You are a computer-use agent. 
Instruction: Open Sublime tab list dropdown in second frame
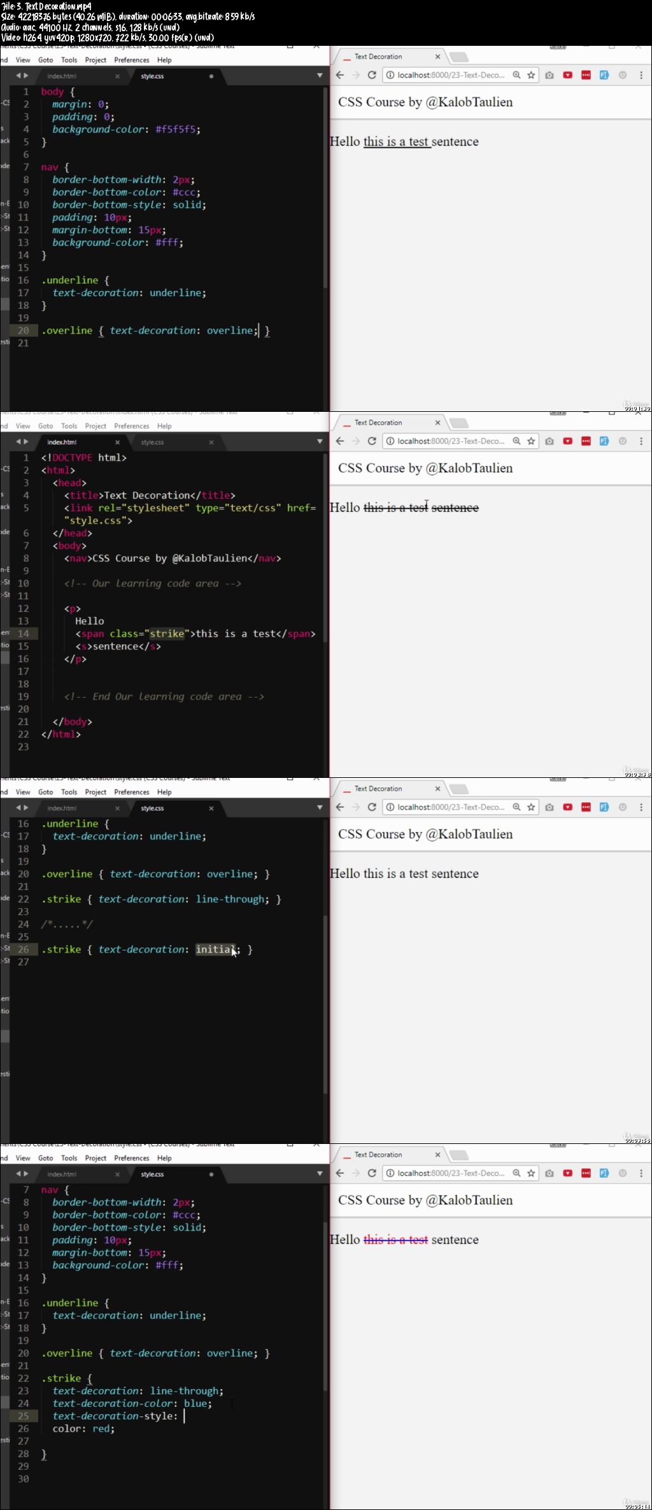click(320, 442)
